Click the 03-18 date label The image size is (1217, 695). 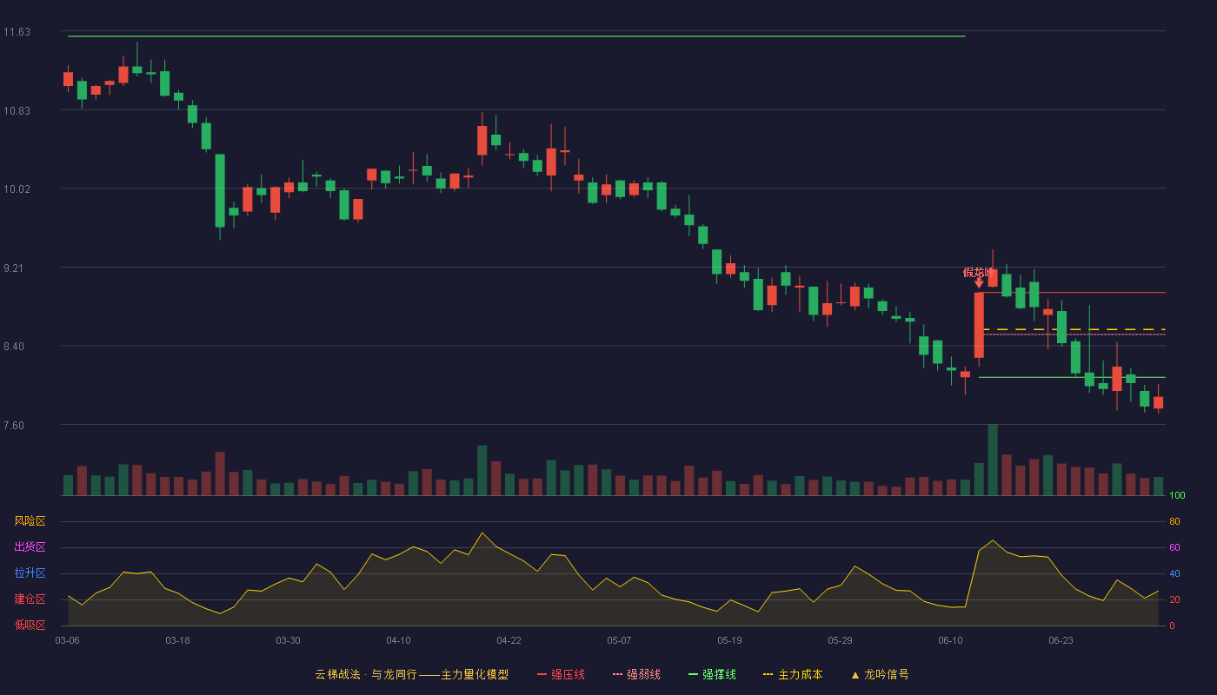(177, 640)
